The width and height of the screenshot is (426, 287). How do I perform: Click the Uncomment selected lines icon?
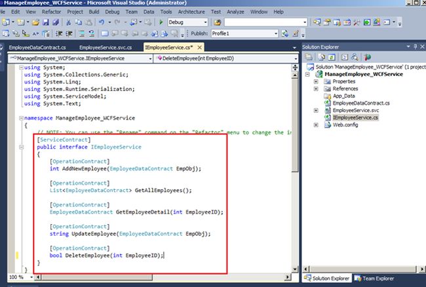(92, 33)
